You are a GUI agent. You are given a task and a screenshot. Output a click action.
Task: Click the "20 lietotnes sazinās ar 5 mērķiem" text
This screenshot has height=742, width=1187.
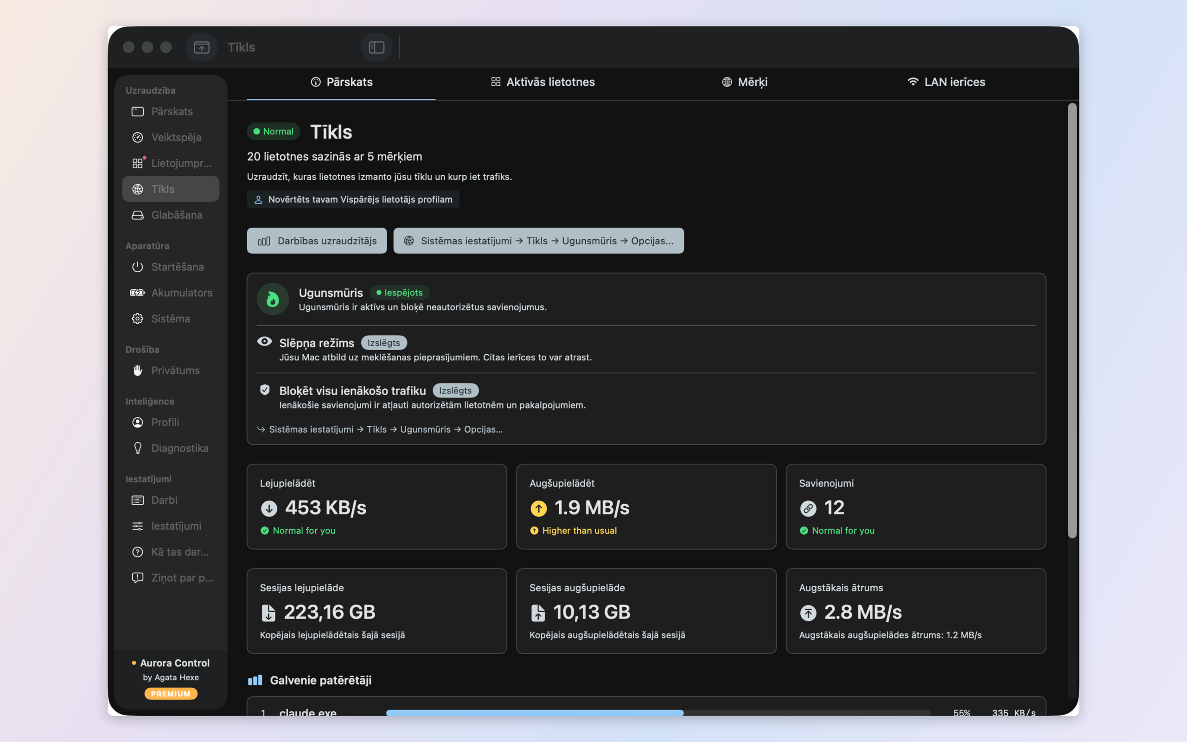(x=334, y=157)
